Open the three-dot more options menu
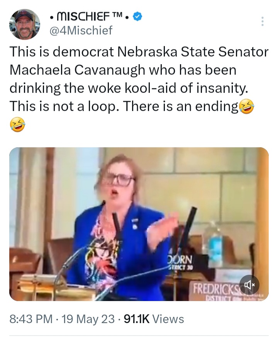The width and height of the screenshot is (278, 337). (x=262, y=21)
